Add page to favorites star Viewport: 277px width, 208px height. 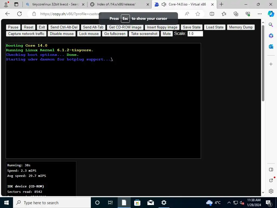coord(198,14)
